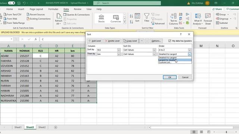The image size is (239, 134).
Task: Switch to Page Layout view in status bar
Action: (201, 132)
